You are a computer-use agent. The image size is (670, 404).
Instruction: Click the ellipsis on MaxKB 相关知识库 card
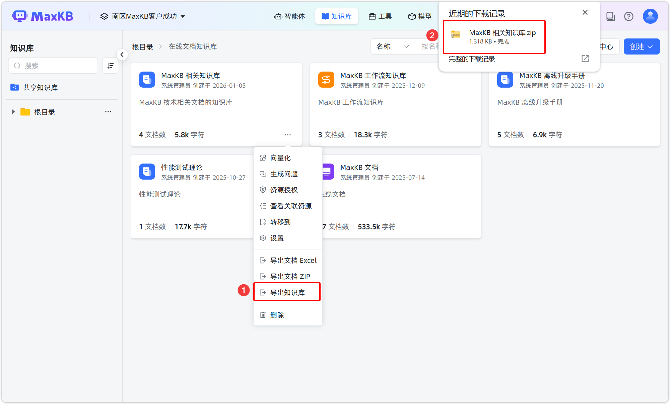[x=288, y=135]
